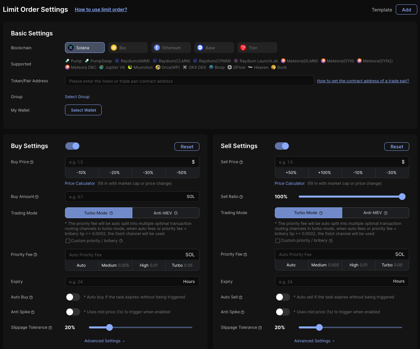Click the Jupiter V6 icon
This screenshot has height=349, width=420.
tap(101, 67)
